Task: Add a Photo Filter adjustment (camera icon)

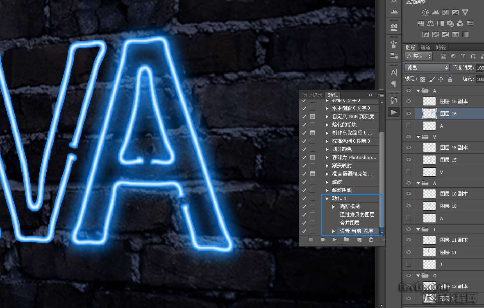Action: click(450, 23)
